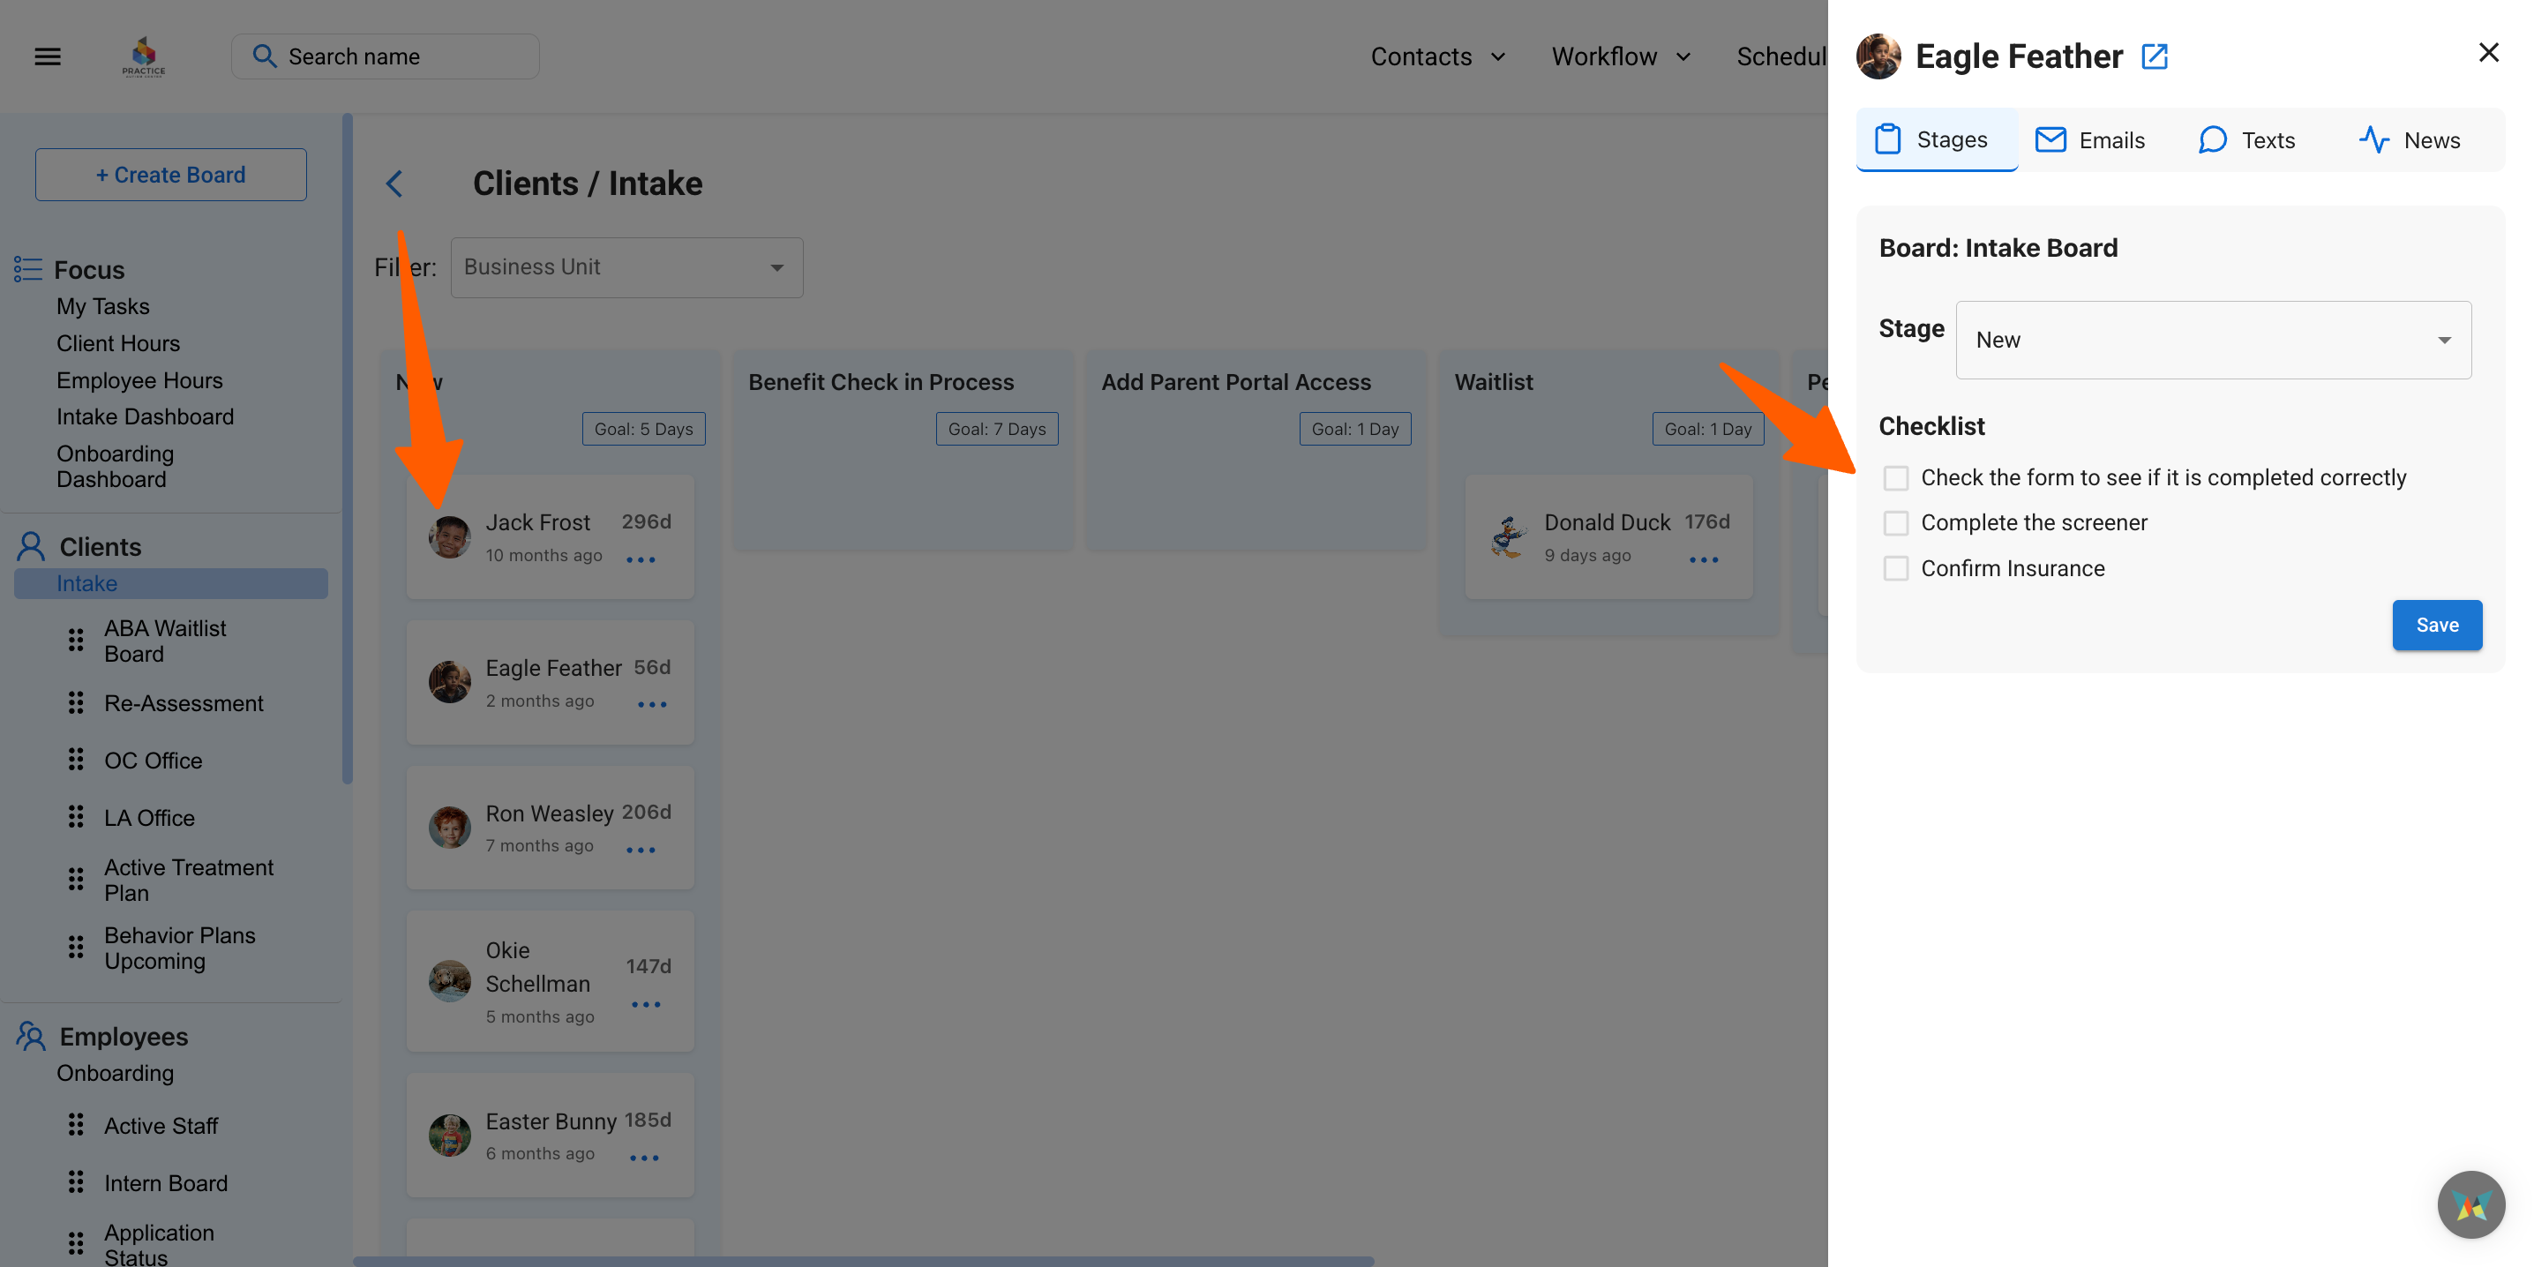2534x1267 pixels.
Task: Click the + Create Board button
Action: click(x=170, y=174)
